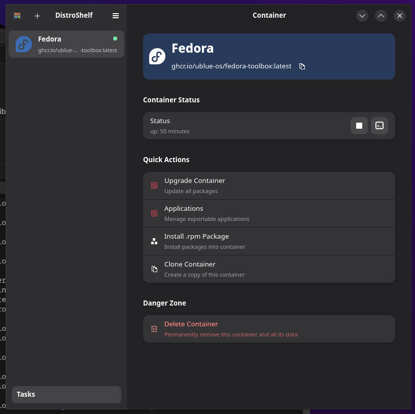Click the 'Container' title in the header bar
Viewport: 415px width, 414px height.
(x=269, y=15)
